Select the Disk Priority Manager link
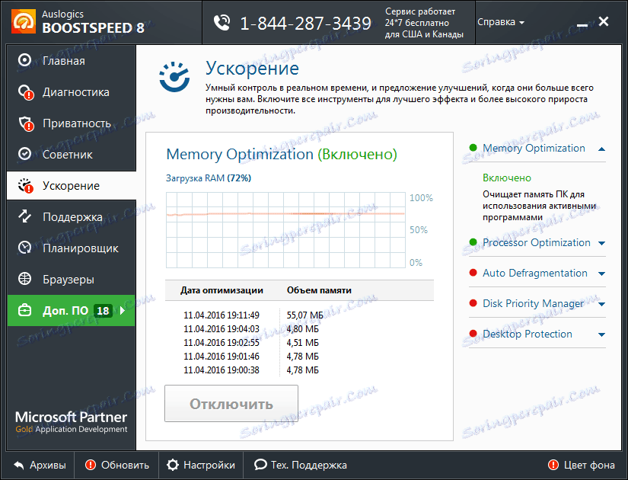 (x=533, y=303)
